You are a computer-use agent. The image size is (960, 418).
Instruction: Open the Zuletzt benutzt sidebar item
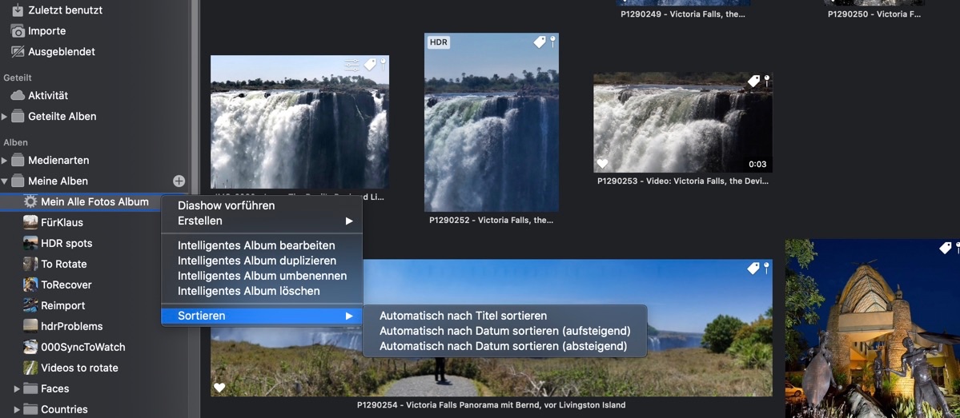(x=65, y=10)
